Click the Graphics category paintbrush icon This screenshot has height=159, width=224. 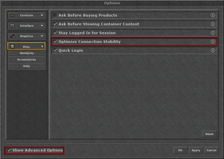point(12,36)
